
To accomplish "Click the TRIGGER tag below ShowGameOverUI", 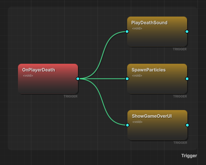I will tap(180, 143).
